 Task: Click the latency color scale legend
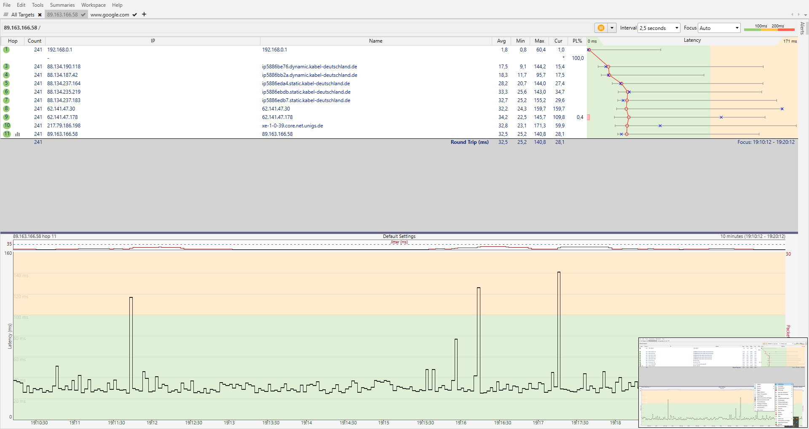[769, 28]
